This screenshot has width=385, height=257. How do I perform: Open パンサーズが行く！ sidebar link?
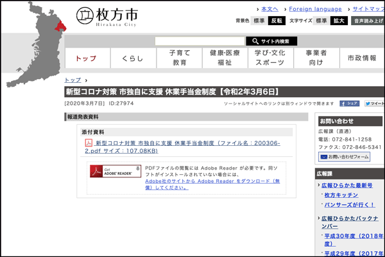pos(350,204)
